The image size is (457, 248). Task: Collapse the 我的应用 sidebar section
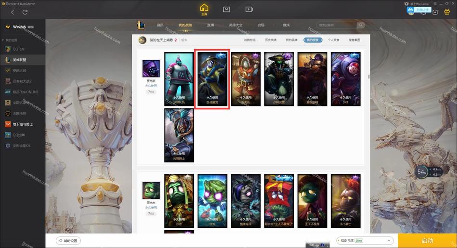(x=10, y=40)
